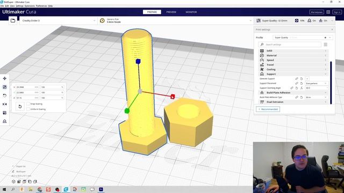Screen dimensions: 344x193
Task: Click the Open File folder icon
Action: [13, 20]
